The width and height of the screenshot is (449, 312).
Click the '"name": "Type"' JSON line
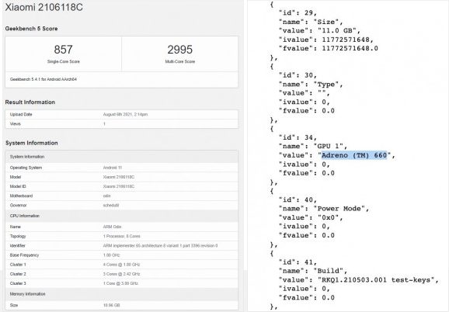tap(311, 84)
